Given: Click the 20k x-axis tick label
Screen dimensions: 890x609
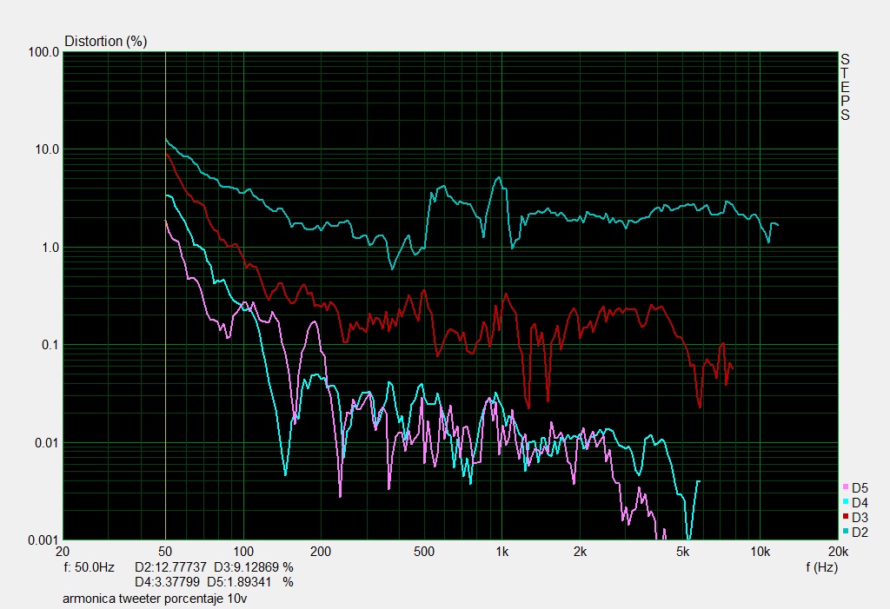Looking at the screenshot, I should [x=838, y=552].
